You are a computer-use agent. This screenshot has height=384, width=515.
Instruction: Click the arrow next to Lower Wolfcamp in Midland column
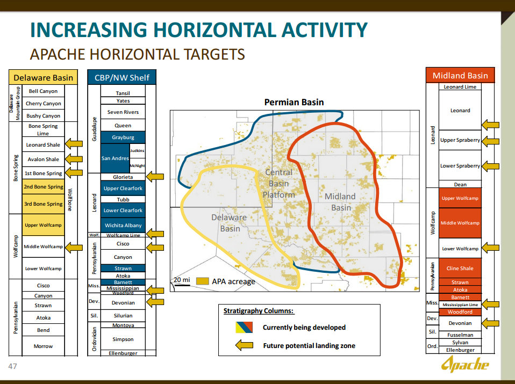490,248
